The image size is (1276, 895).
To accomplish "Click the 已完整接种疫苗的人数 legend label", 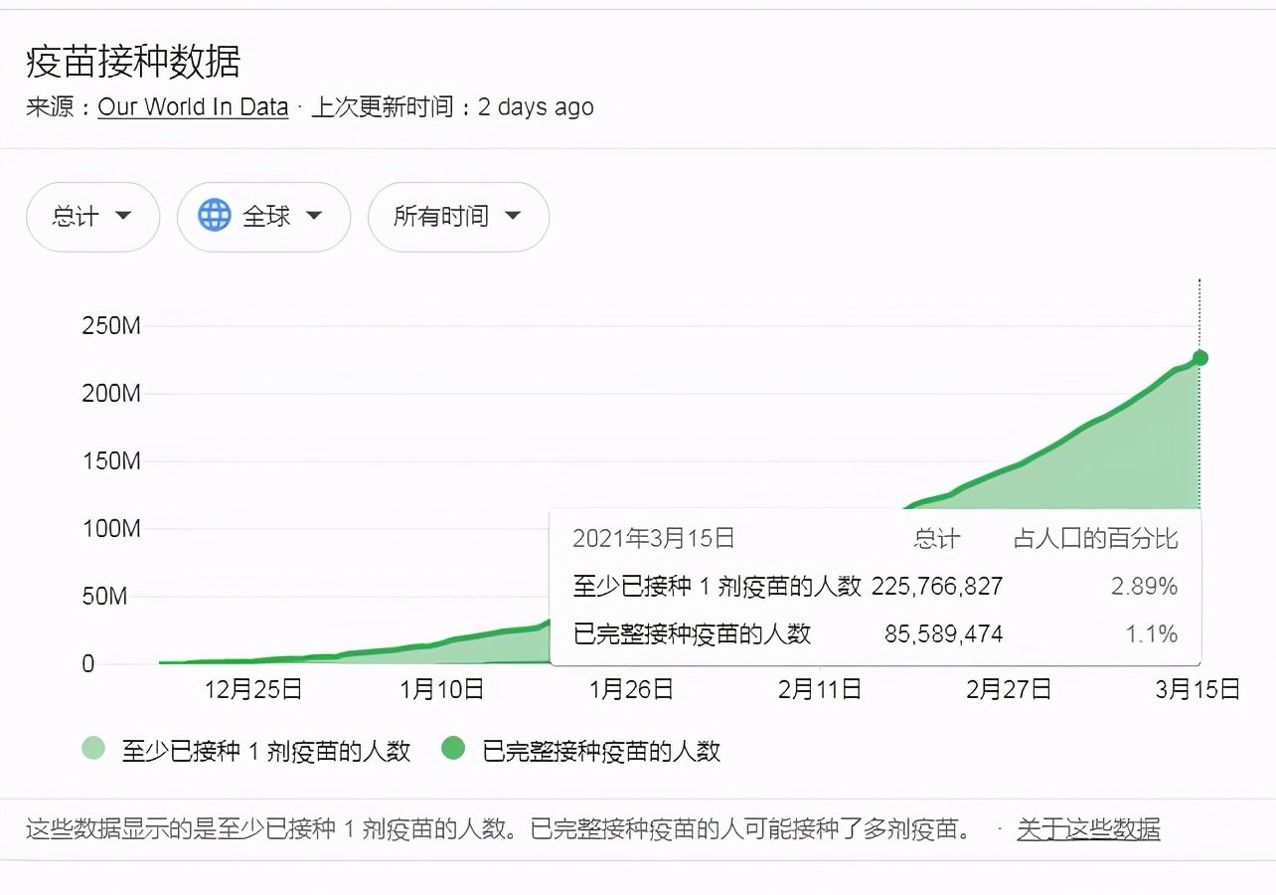I will pyautogui.click(x=601, y=751).
